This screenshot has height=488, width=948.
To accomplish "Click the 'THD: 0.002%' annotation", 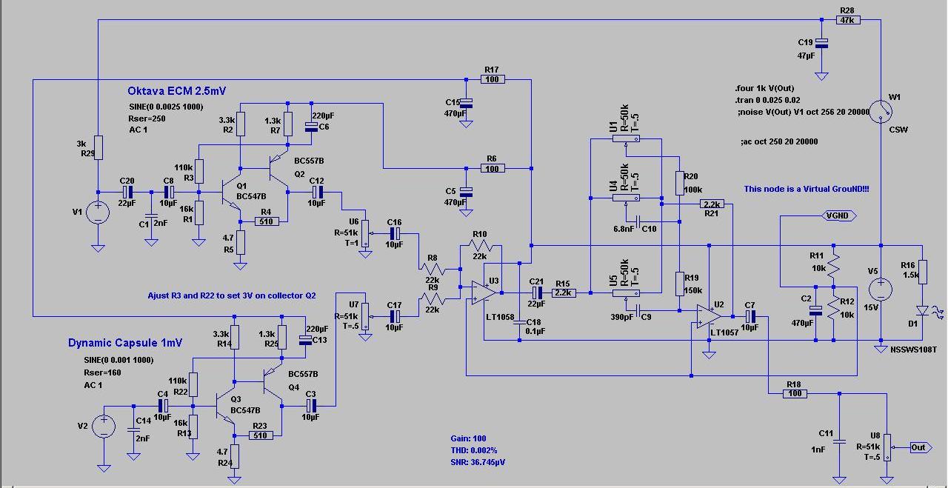I will 474,450.
